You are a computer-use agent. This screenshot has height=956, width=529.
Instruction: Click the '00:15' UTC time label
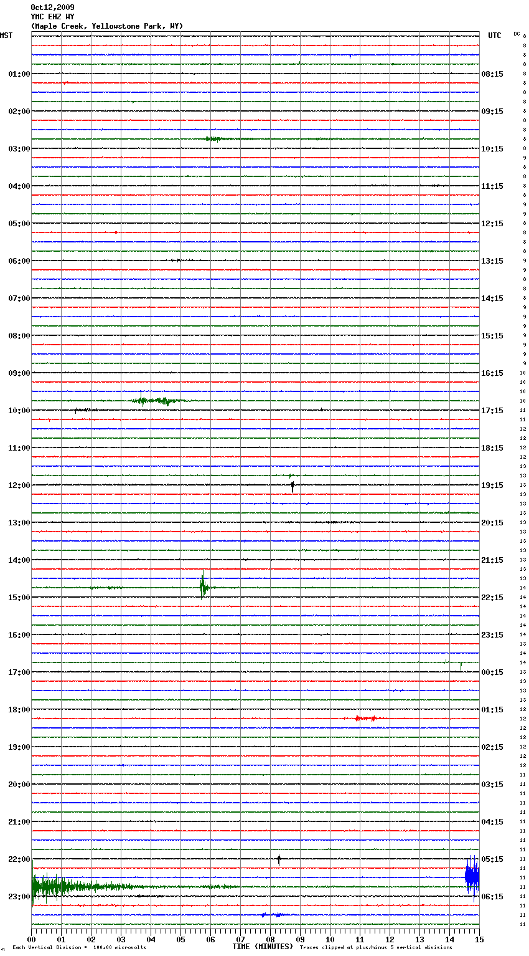(x=492, y=672)
